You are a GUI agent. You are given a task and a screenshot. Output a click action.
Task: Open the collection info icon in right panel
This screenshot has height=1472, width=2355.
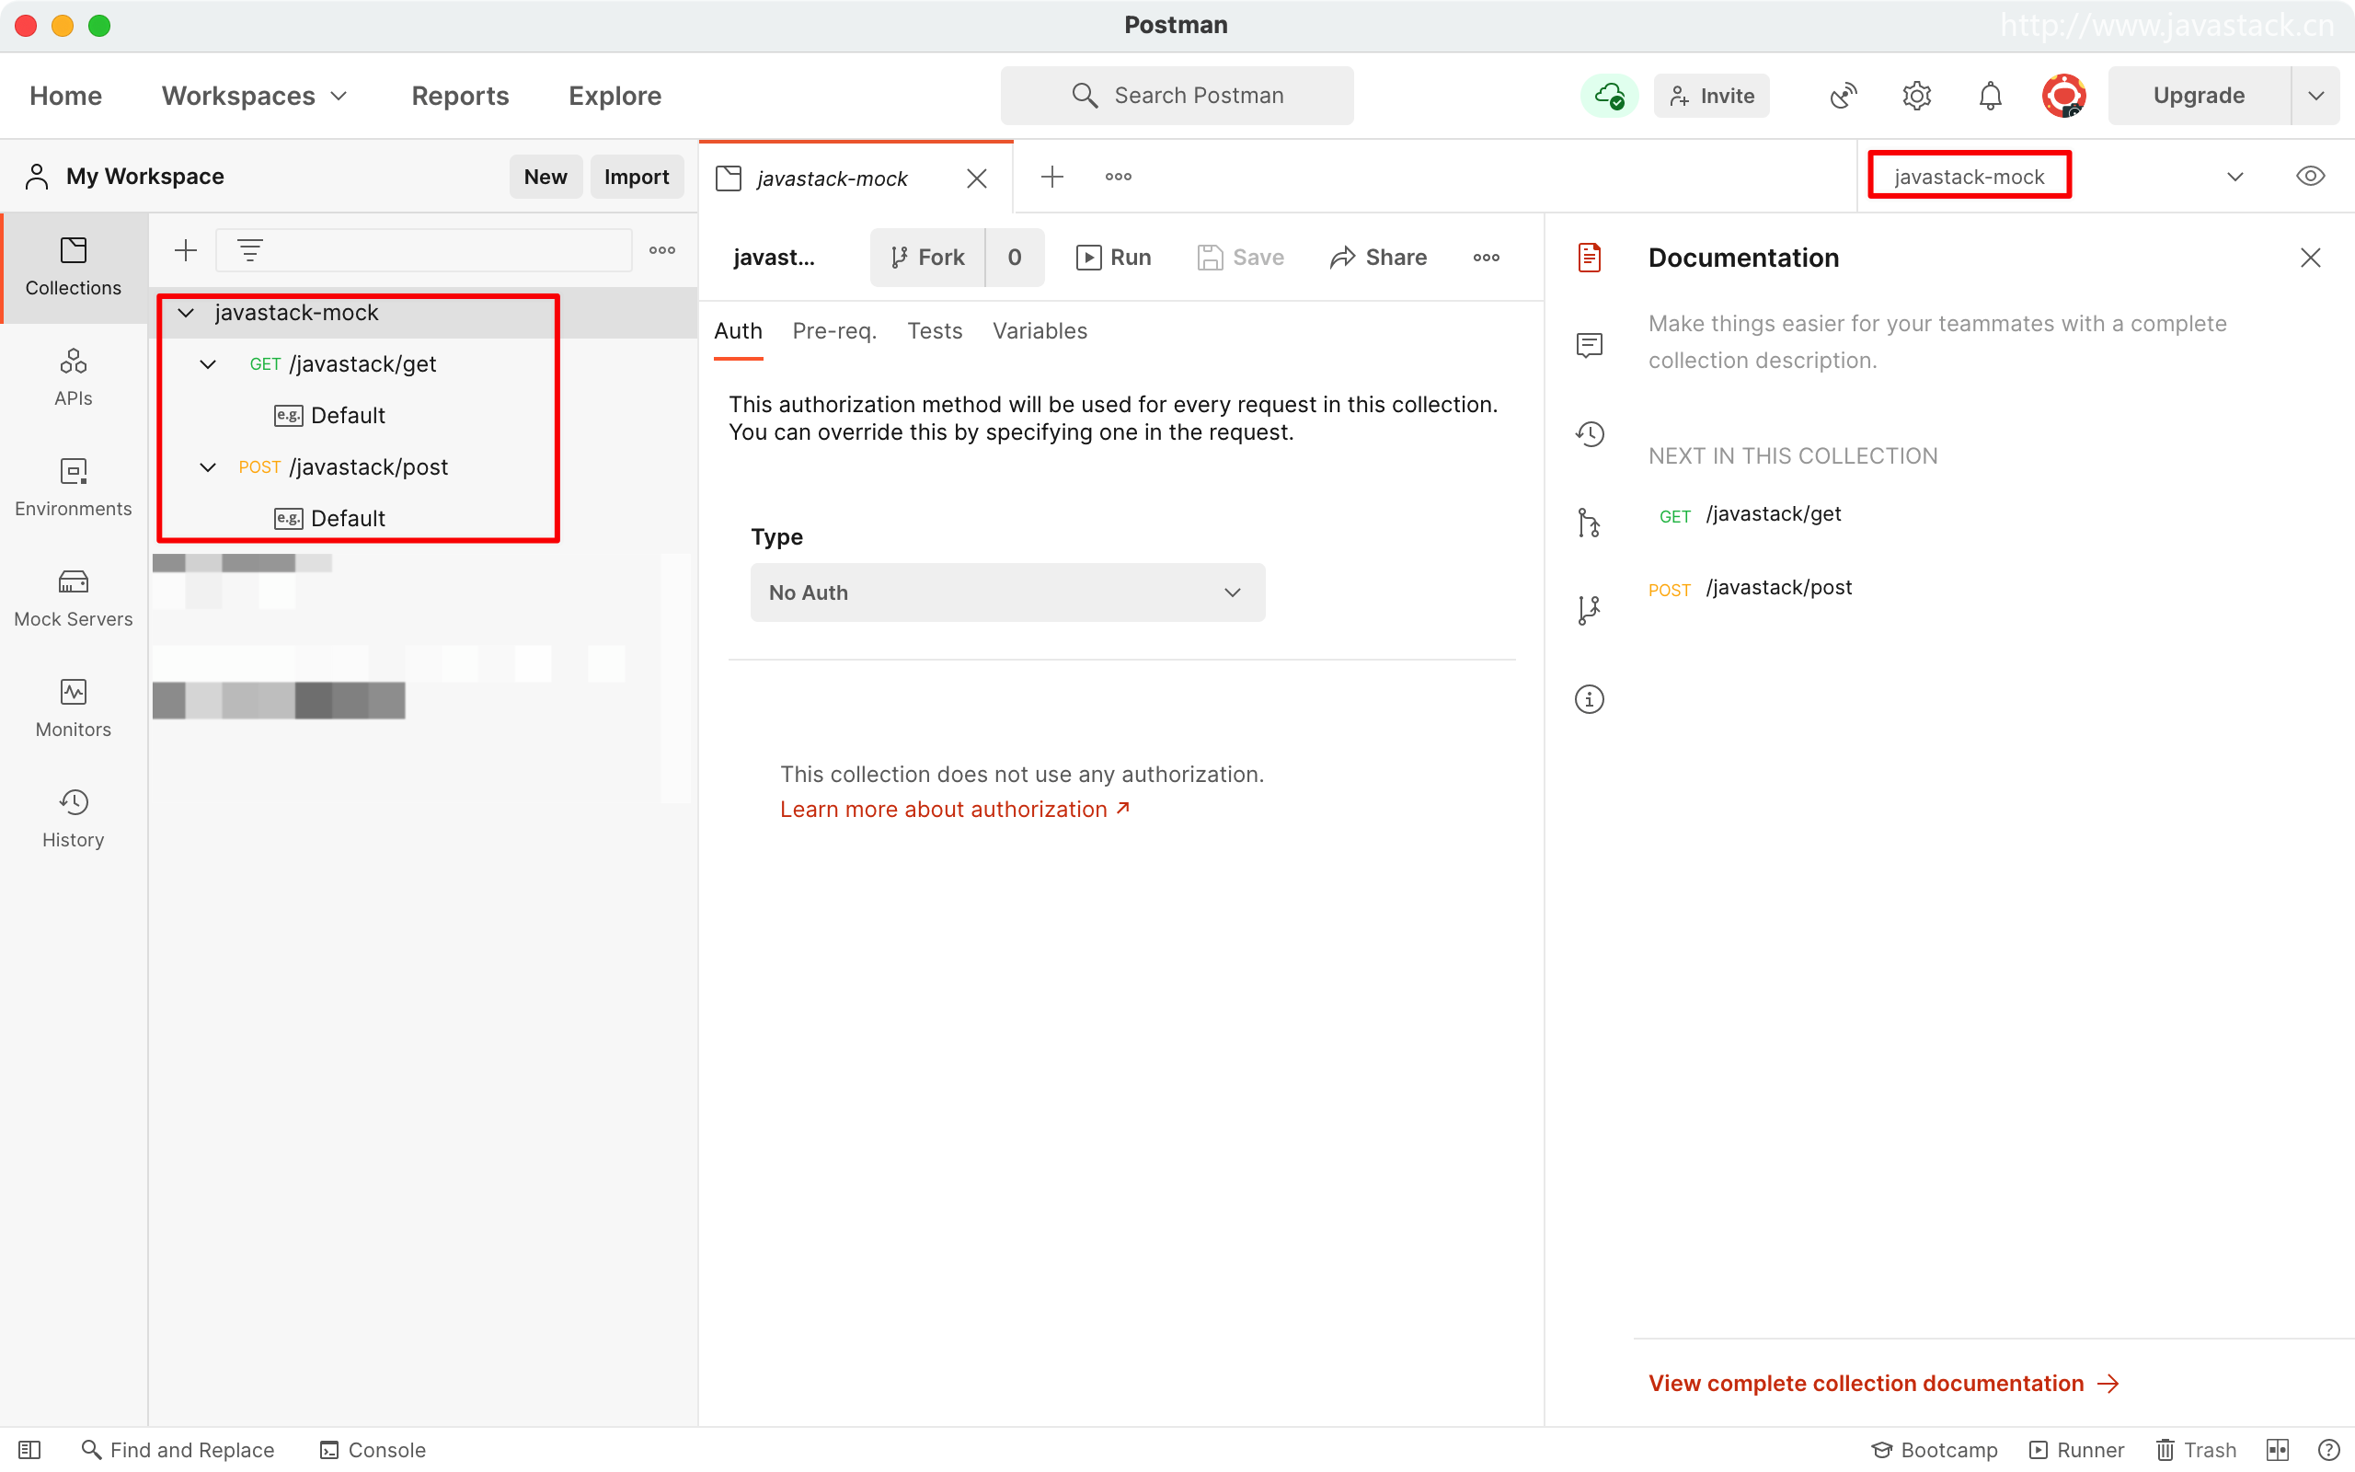[x=1589, y=699]
